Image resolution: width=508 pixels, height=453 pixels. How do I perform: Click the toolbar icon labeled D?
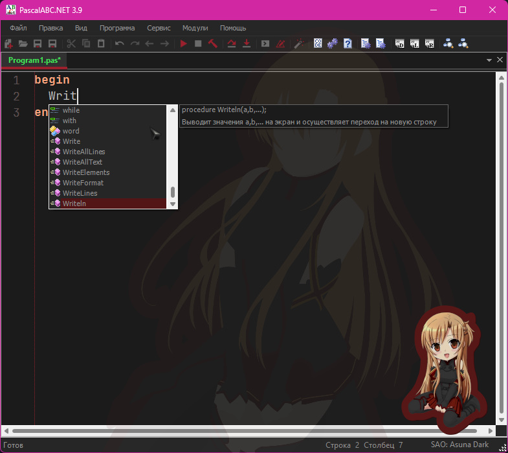point(400,43)
